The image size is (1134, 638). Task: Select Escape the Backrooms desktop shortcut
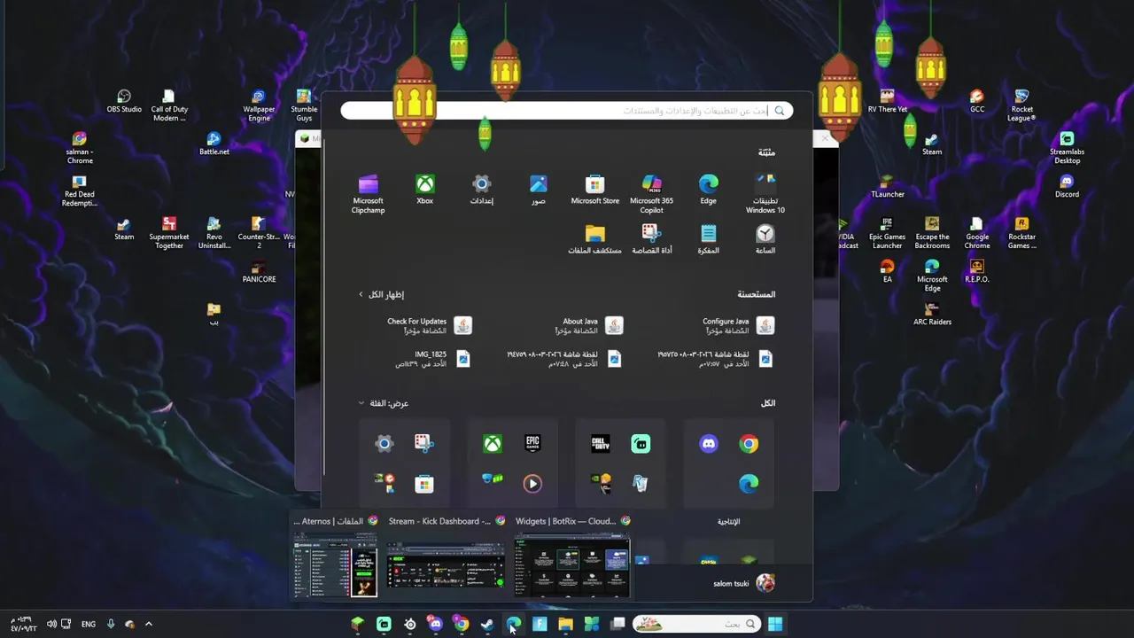[x=932, y=233]
